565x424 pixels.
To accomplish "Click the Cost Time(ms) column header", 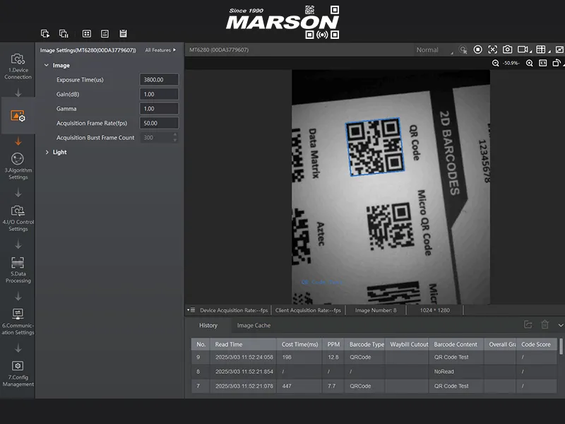I will click(x=299, y=344).
